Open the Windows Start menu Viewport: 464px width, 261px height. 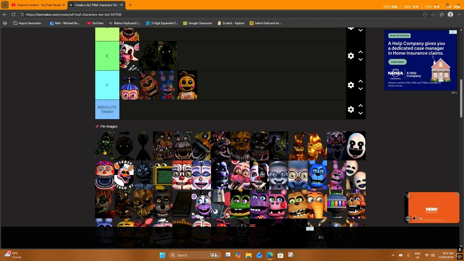tap(162, 255)
